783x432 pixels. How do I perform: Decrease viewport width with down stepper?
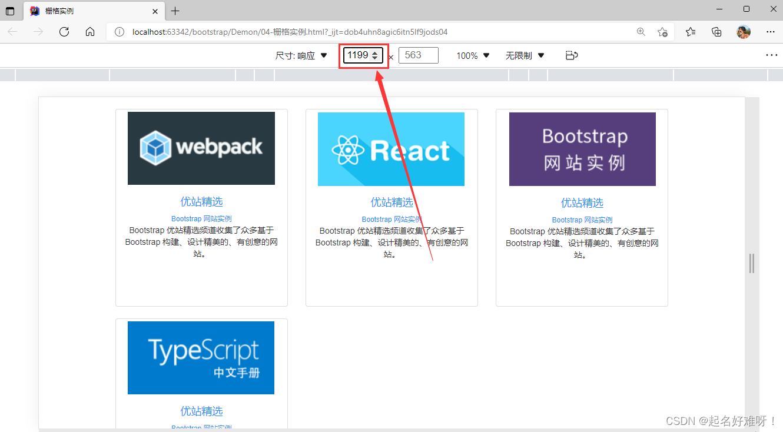pos(375,58)
